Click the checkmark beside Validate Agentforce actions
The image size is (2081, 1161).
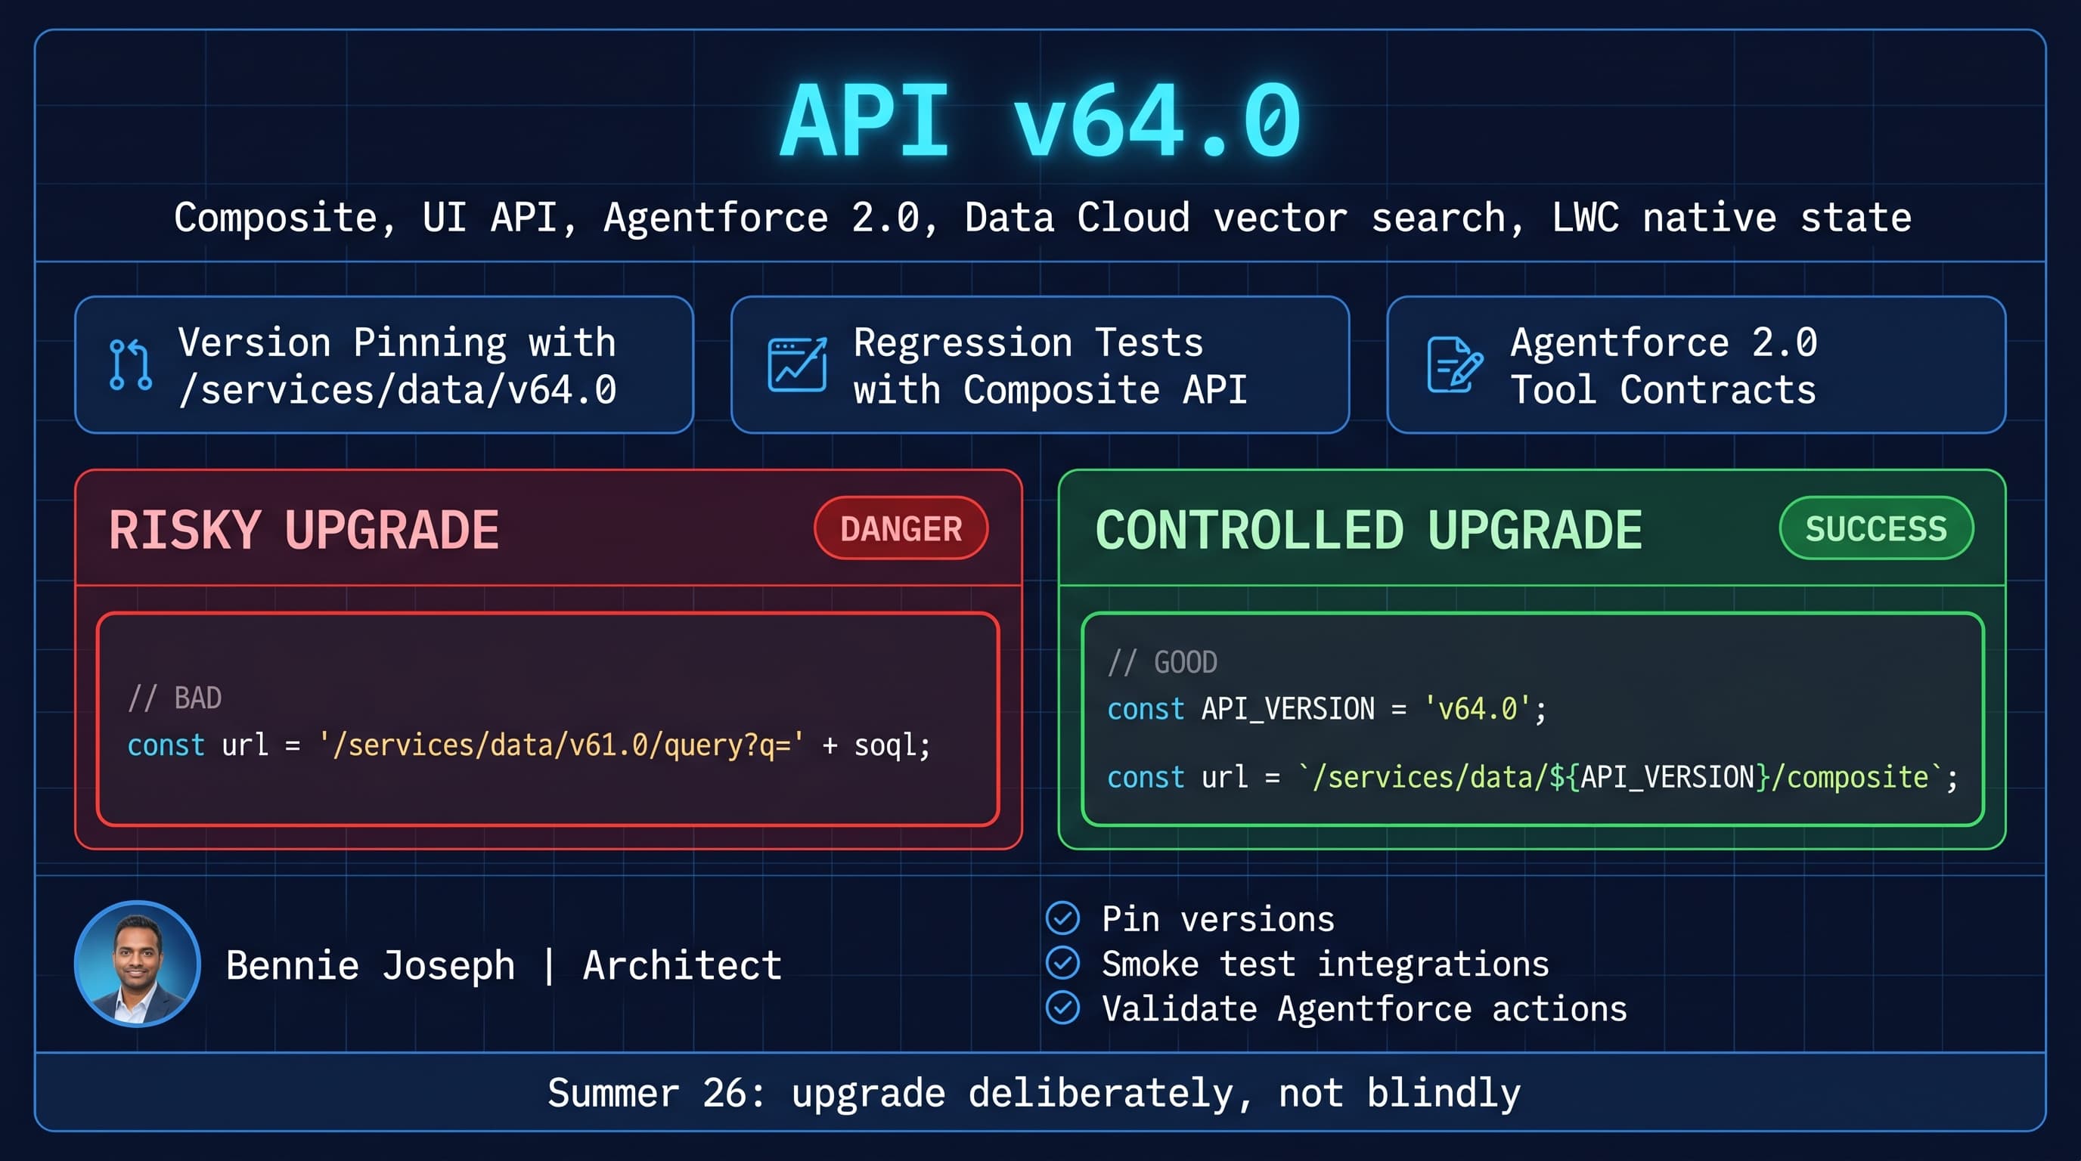coord(1062,1008)
